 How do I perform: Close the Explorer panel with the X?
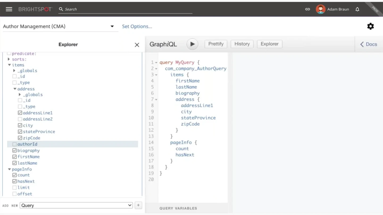point(137,45)
